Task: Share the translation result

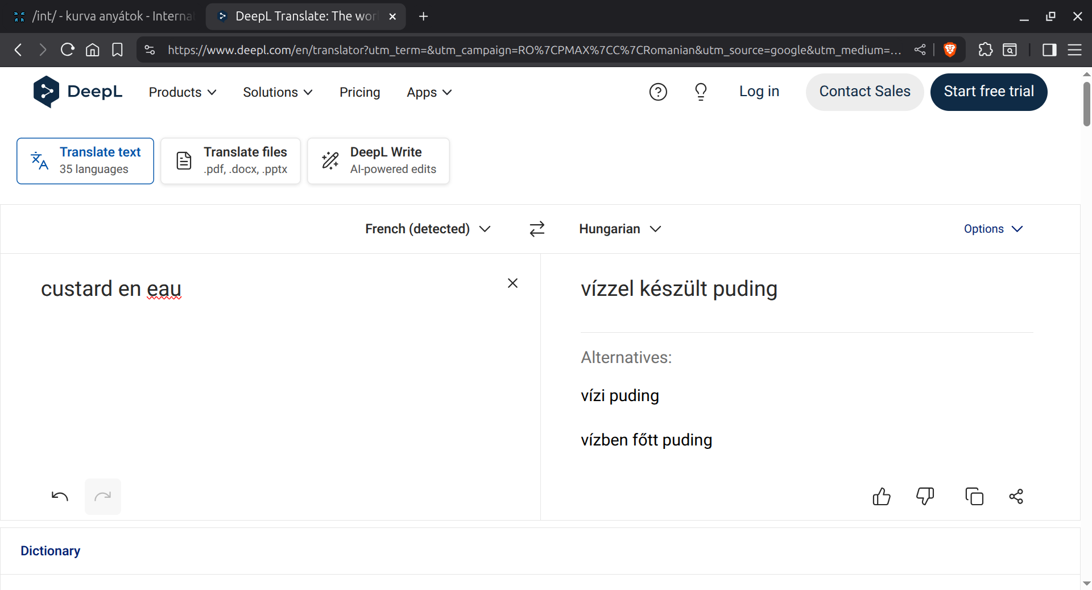Action: coord(1016,496)
